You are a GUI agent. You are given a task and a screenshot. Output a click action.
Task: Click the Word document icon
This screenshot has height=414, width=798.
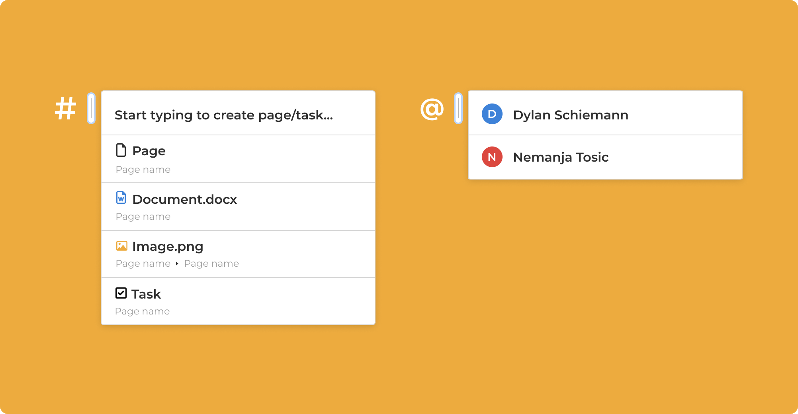(121, 198)
